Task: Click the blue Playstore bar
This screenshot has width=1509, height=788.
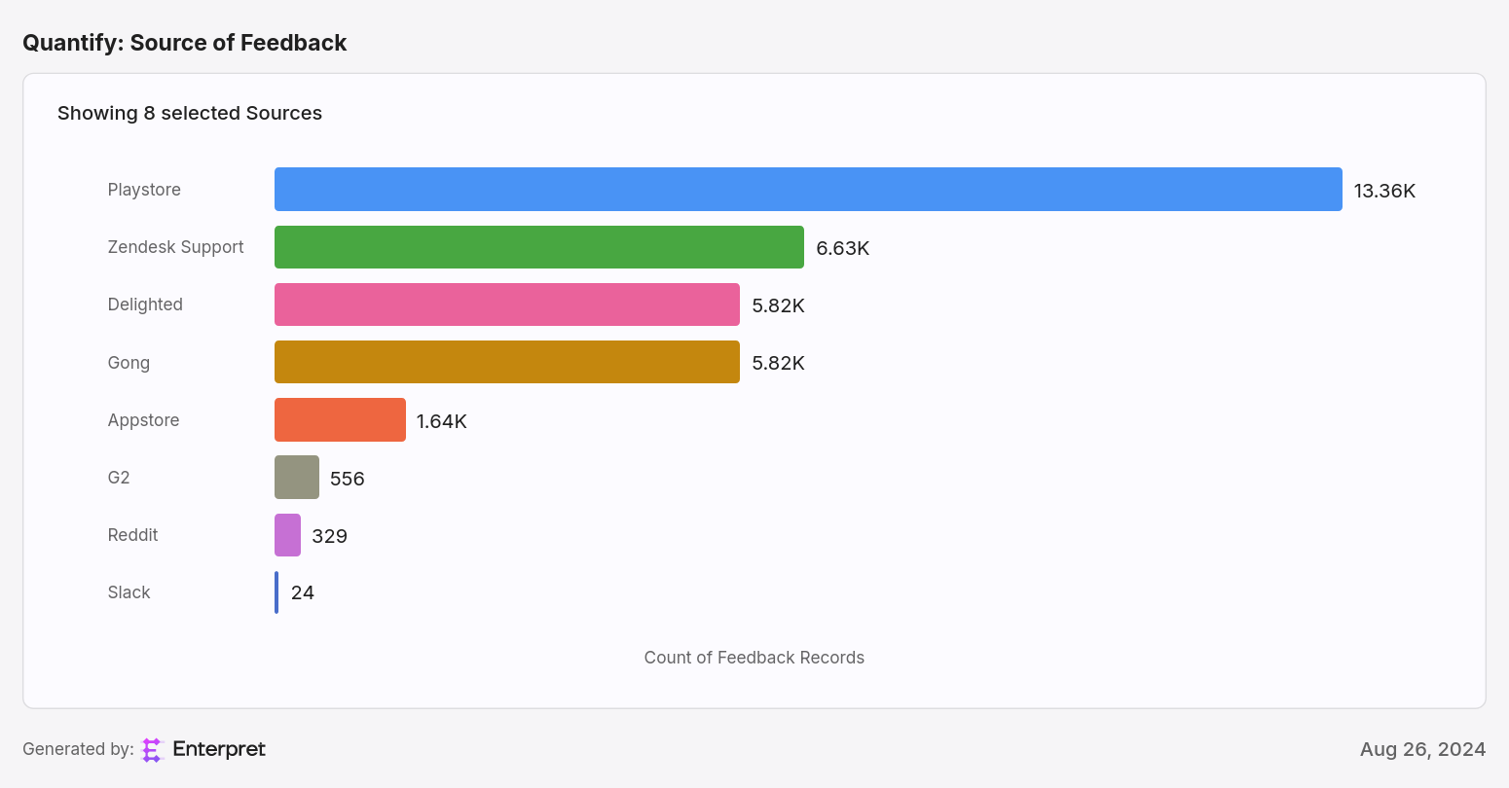Action: (x=808, y=190)
